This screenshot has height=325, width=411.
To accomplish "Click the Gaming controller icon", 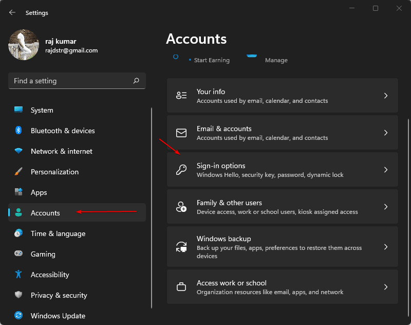I will pos(18,254).
